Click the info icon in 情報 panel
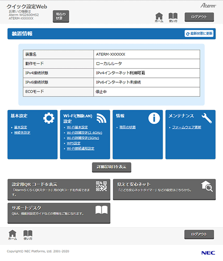The width and height of the screenshot is (223, 261). 154,118
